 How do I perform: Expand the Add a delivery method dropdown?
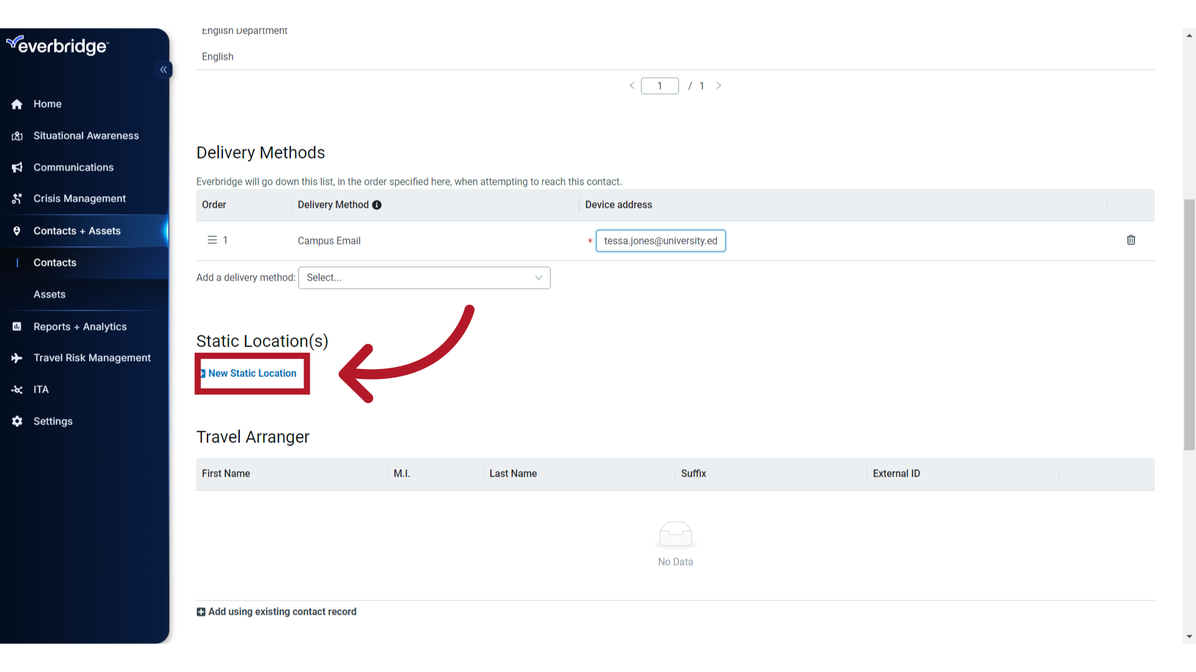coord(424,278)
